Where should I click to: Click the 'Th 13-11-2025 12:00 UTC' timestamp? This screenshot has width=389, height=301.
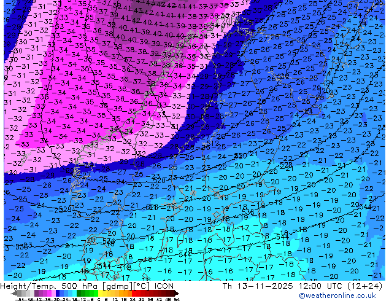click(282, 286)
